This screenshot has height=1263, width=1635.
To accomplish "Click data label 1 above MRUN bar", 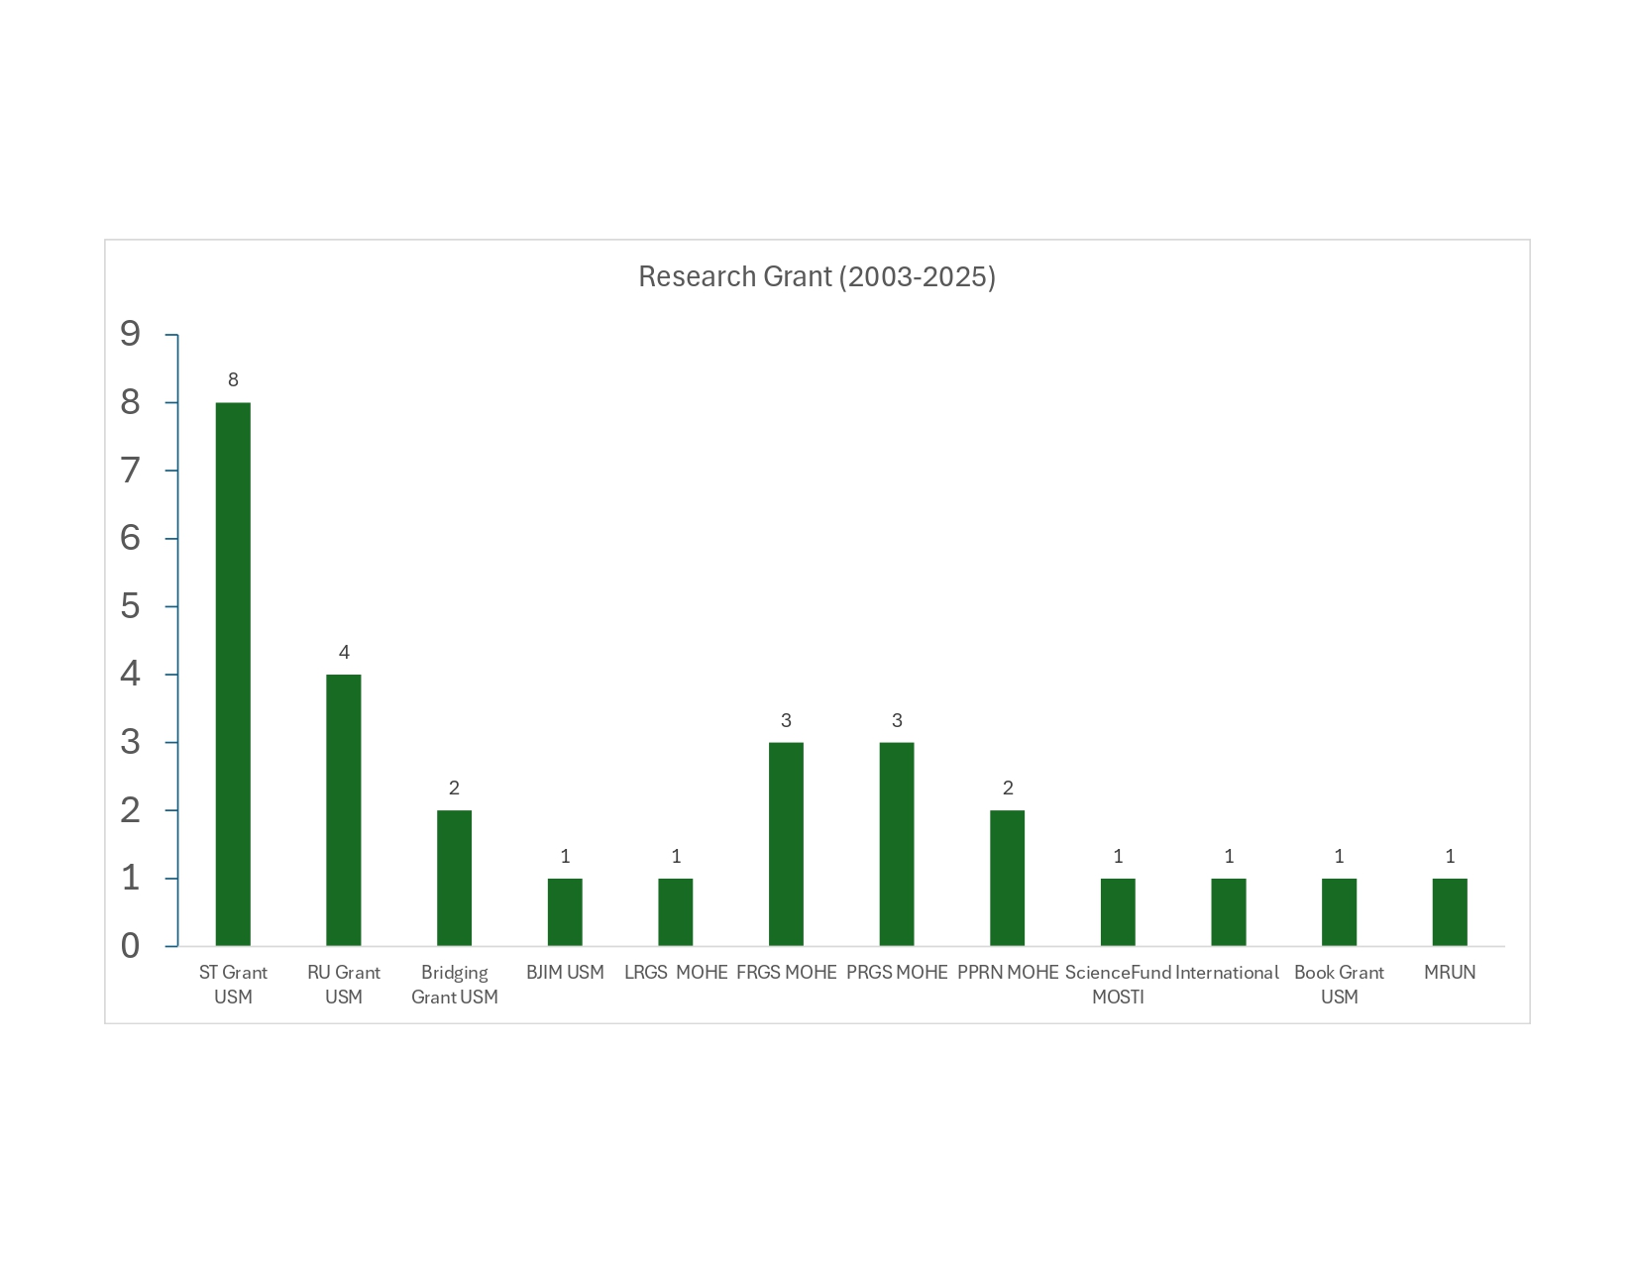I will pos(1450,856).
